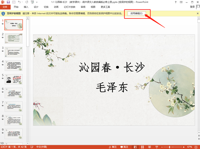The height and width of the screenshot is (149, 200).
Task: Click the Save icon in the quick access toolbar
Action: point(8,2)
